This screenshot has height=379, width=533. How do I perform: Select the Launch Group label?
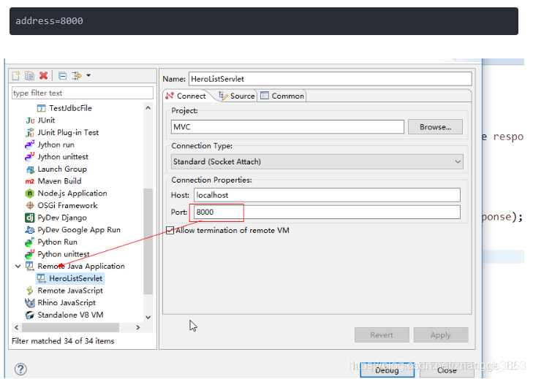[x=62, y=169]
